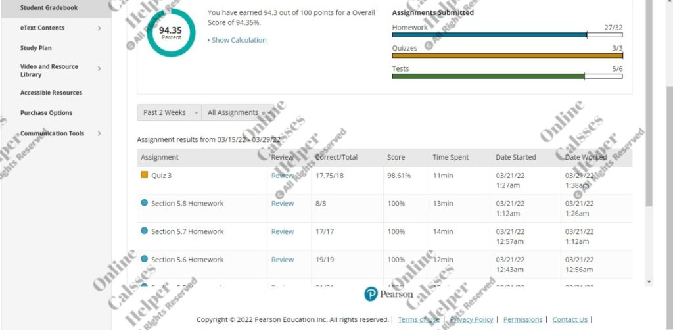Click Review link for Quiz 3
This screenshot has height=330, width=673.
(x=282, y=176)
